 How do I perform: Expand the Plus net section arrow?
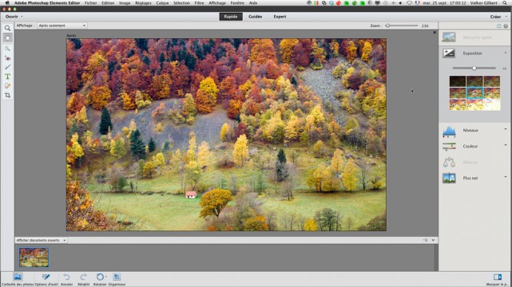pos(506,177)
